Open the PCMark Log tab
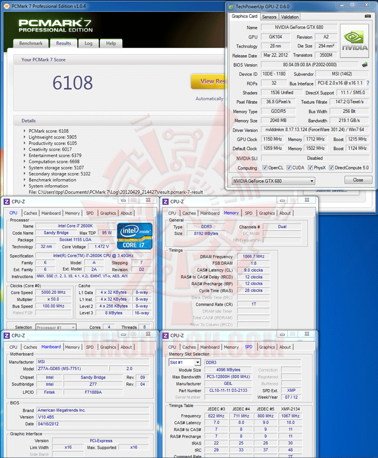The image size is (378, 458). (x=88, y=43)
